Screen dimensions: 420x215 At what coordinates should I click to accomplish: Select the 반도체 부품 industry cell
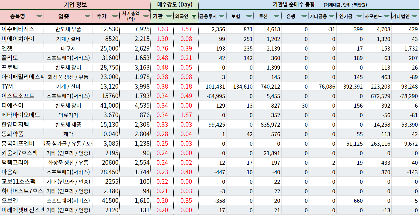pos(68,29)
